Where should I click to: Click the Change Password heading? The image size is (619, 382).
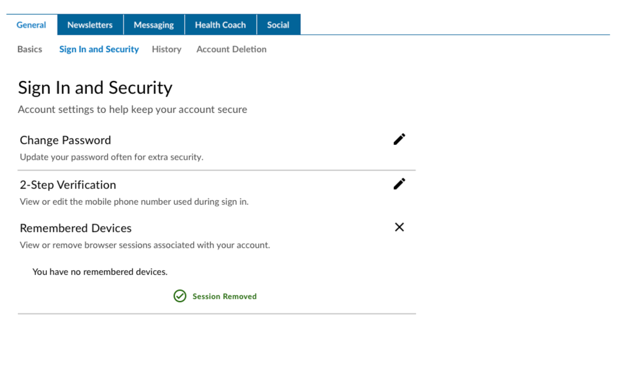tap(65, 140)
